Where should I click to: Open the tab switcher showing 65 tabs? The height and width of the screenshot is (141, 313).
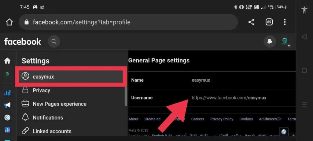269,22
